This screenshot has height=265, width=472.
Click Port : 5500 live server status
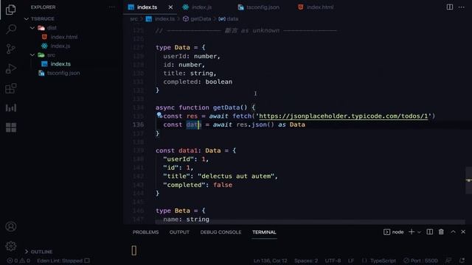click(420, 261)
